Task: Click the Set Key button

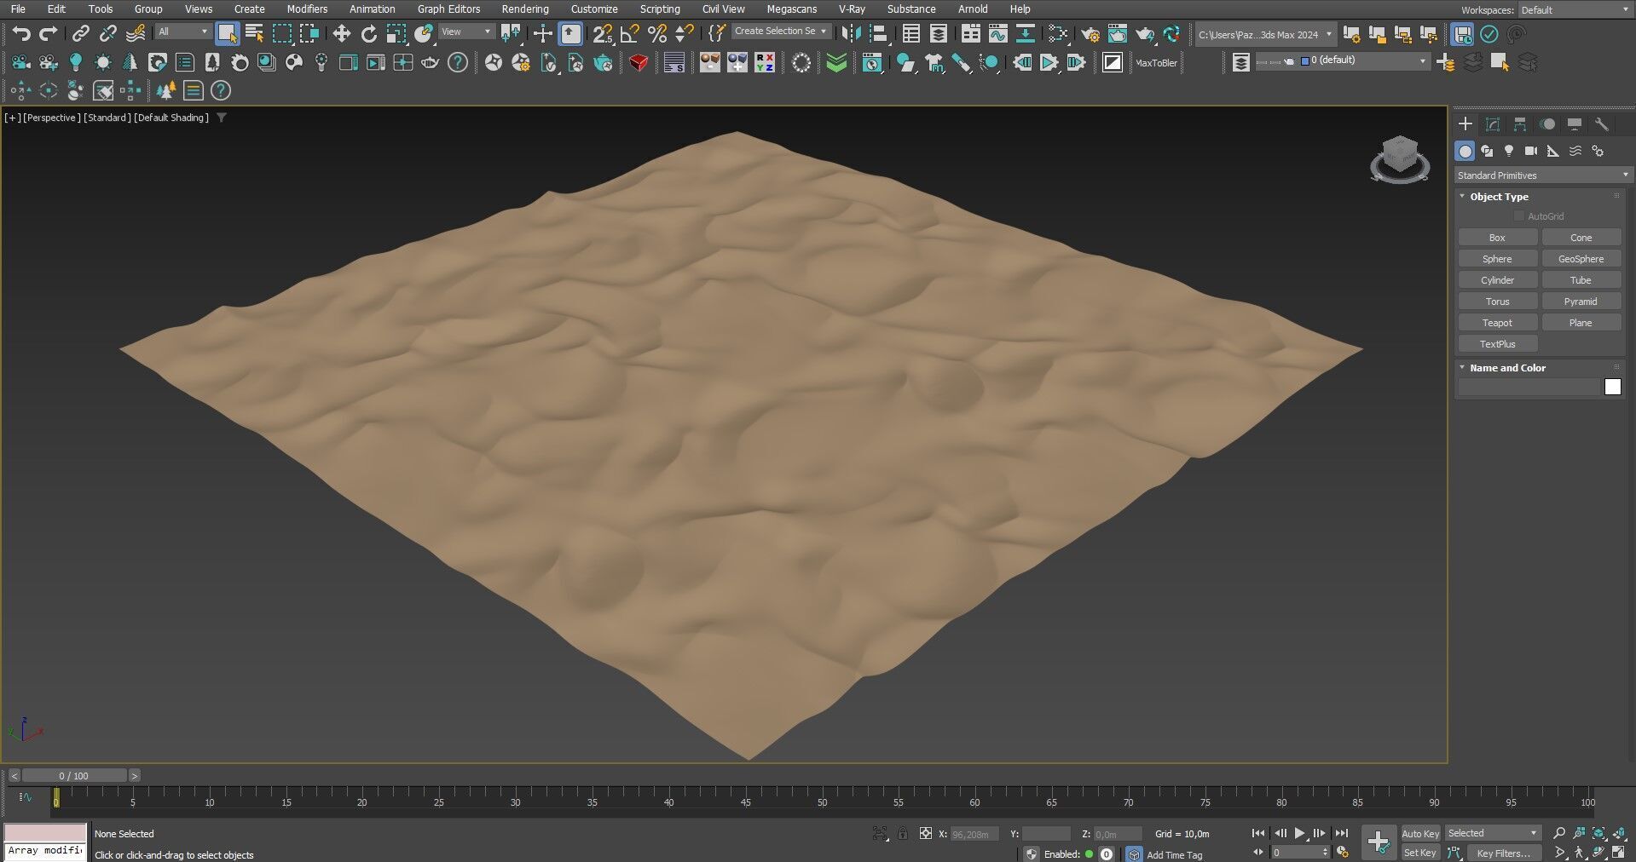Action: click(1419, 853)
